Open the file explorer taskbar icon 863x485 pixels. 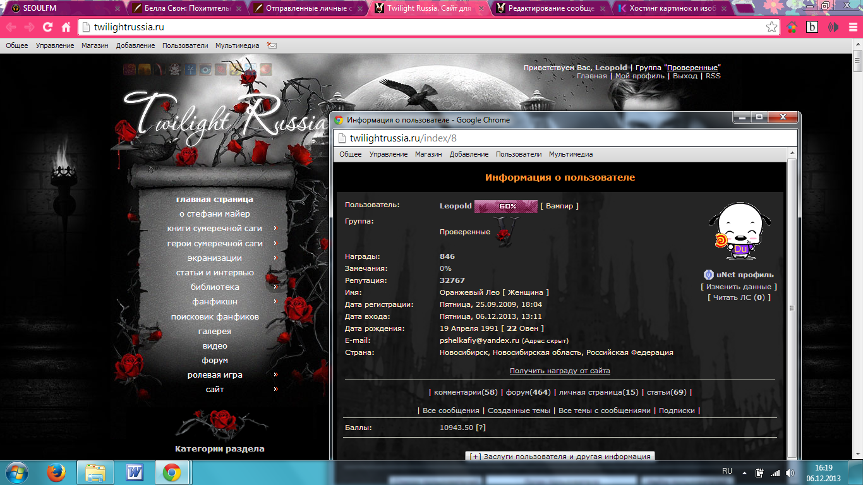pos(95,472)
